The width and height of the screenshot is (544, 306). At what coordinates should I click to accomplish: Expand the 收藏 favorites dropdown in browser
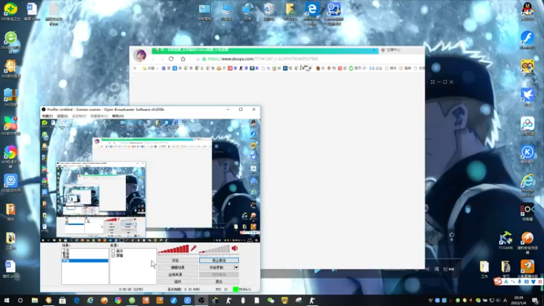tap(157, 69)
